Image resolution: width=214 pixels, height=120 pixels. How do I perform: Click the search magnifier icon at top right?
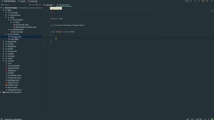(x=212, y=1)
